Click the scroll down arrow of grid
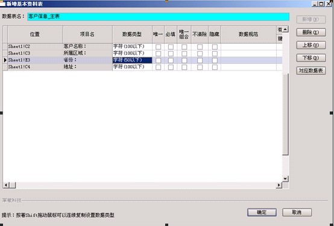This screenshot has width=334, height=226. click(x=285, y=179)
